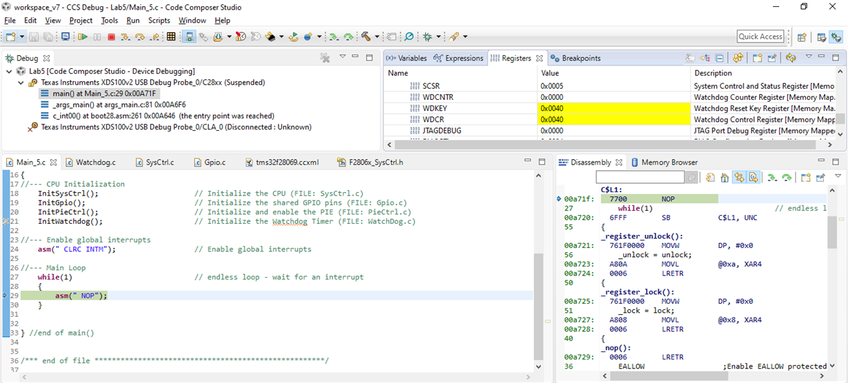The width and height of the screenshot is (848, 383).
Task: Click the yellow highlighted WDKEY value cell
Action: 613,108
